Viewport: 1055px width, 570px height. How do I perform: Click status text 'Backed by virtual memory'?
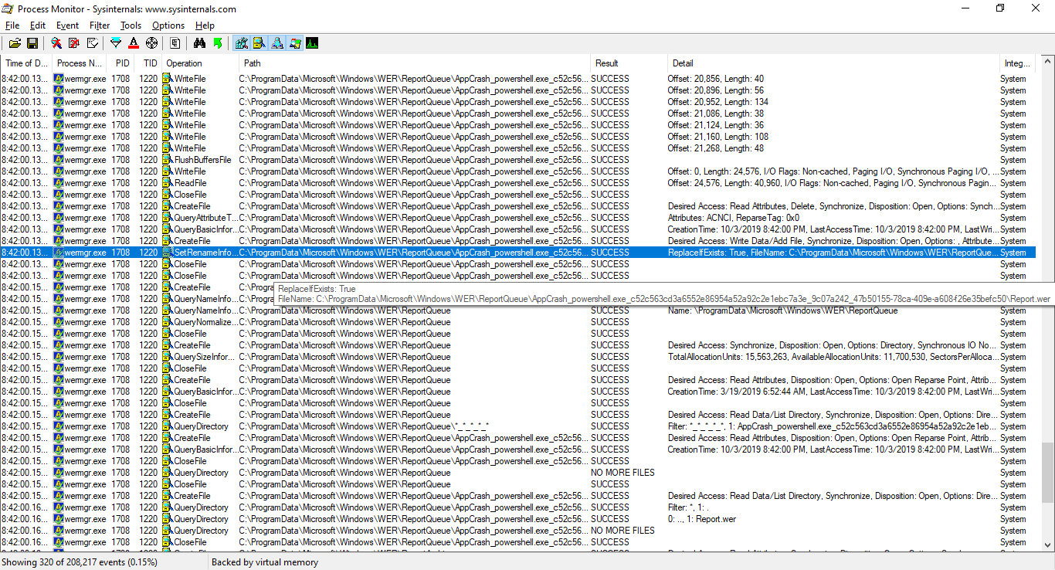265,562
